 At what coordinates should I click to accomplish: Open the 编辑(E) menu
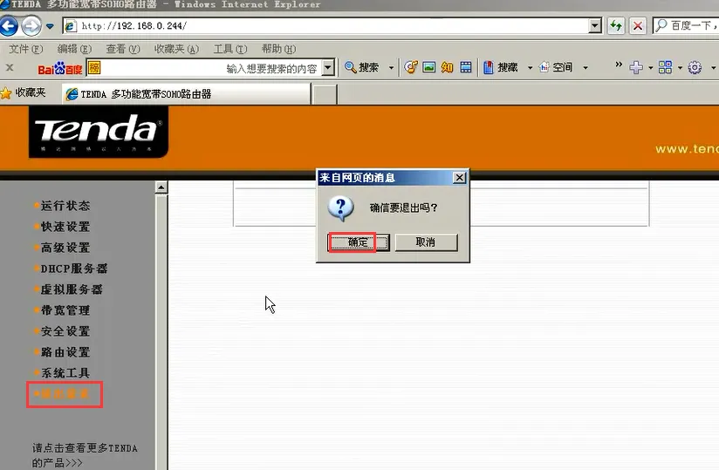(74, 49)
